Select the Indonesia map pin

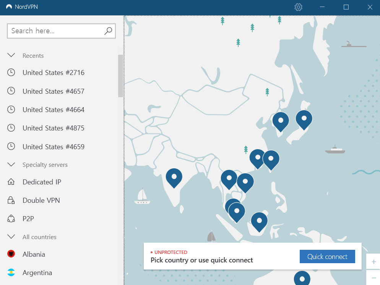pyautogui.click(x=259, y=221)
